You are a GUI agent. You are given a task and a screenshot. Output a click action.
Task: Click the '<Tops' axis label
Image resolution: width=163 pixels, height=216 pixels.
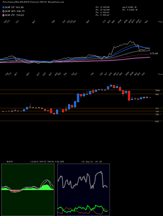(x=160, y=22)
